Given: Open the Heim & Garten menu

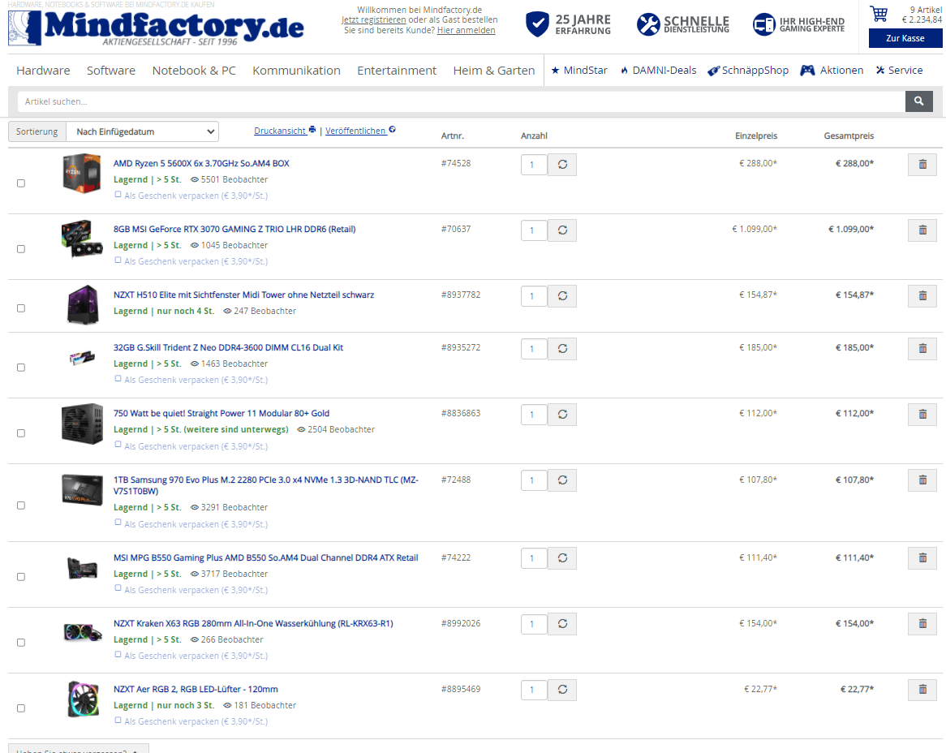Looking at the screenshot, I should tap(493, 71).
